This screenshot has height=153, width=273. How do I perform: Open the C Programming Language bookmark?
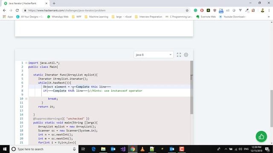pyautogui.click(x=179, y=17)
